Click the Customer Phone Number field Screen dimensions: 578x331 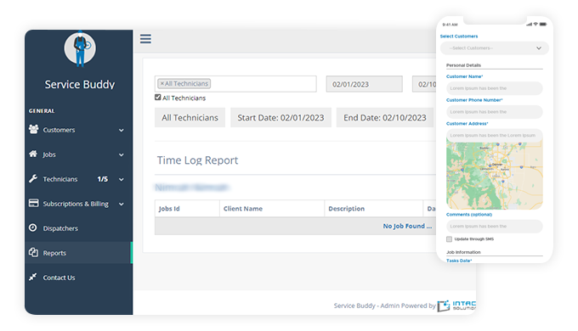pos(495,112)
